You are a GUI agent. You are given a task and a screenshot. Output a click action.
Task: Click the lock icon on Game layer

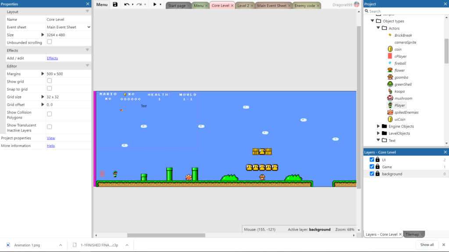point(378,167)
